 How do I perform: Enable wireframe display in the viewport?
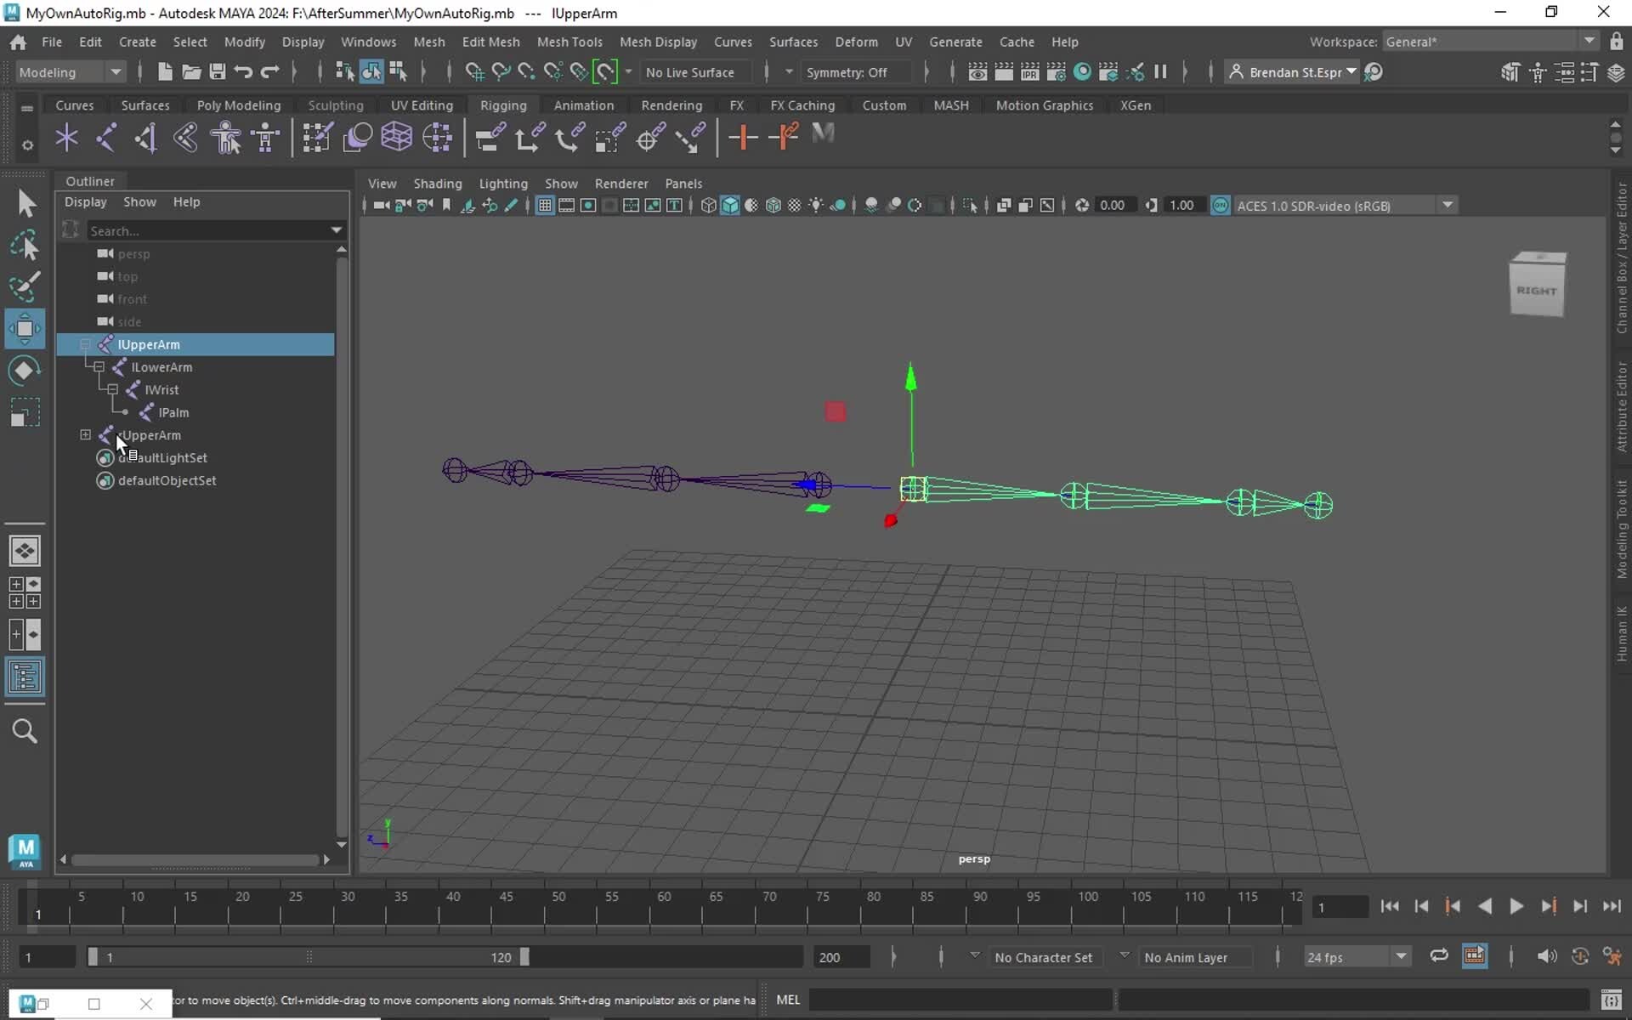pos(708,205)
